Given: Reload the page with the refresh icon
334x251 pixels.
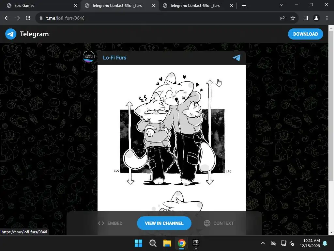Looking at the screenshot, I should point(28,18).
